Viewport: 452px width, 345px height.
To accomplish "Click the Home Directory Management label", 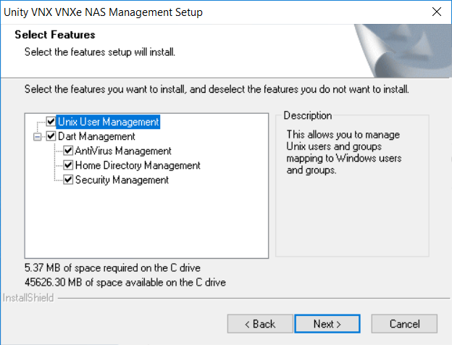I will click(138, 165).
